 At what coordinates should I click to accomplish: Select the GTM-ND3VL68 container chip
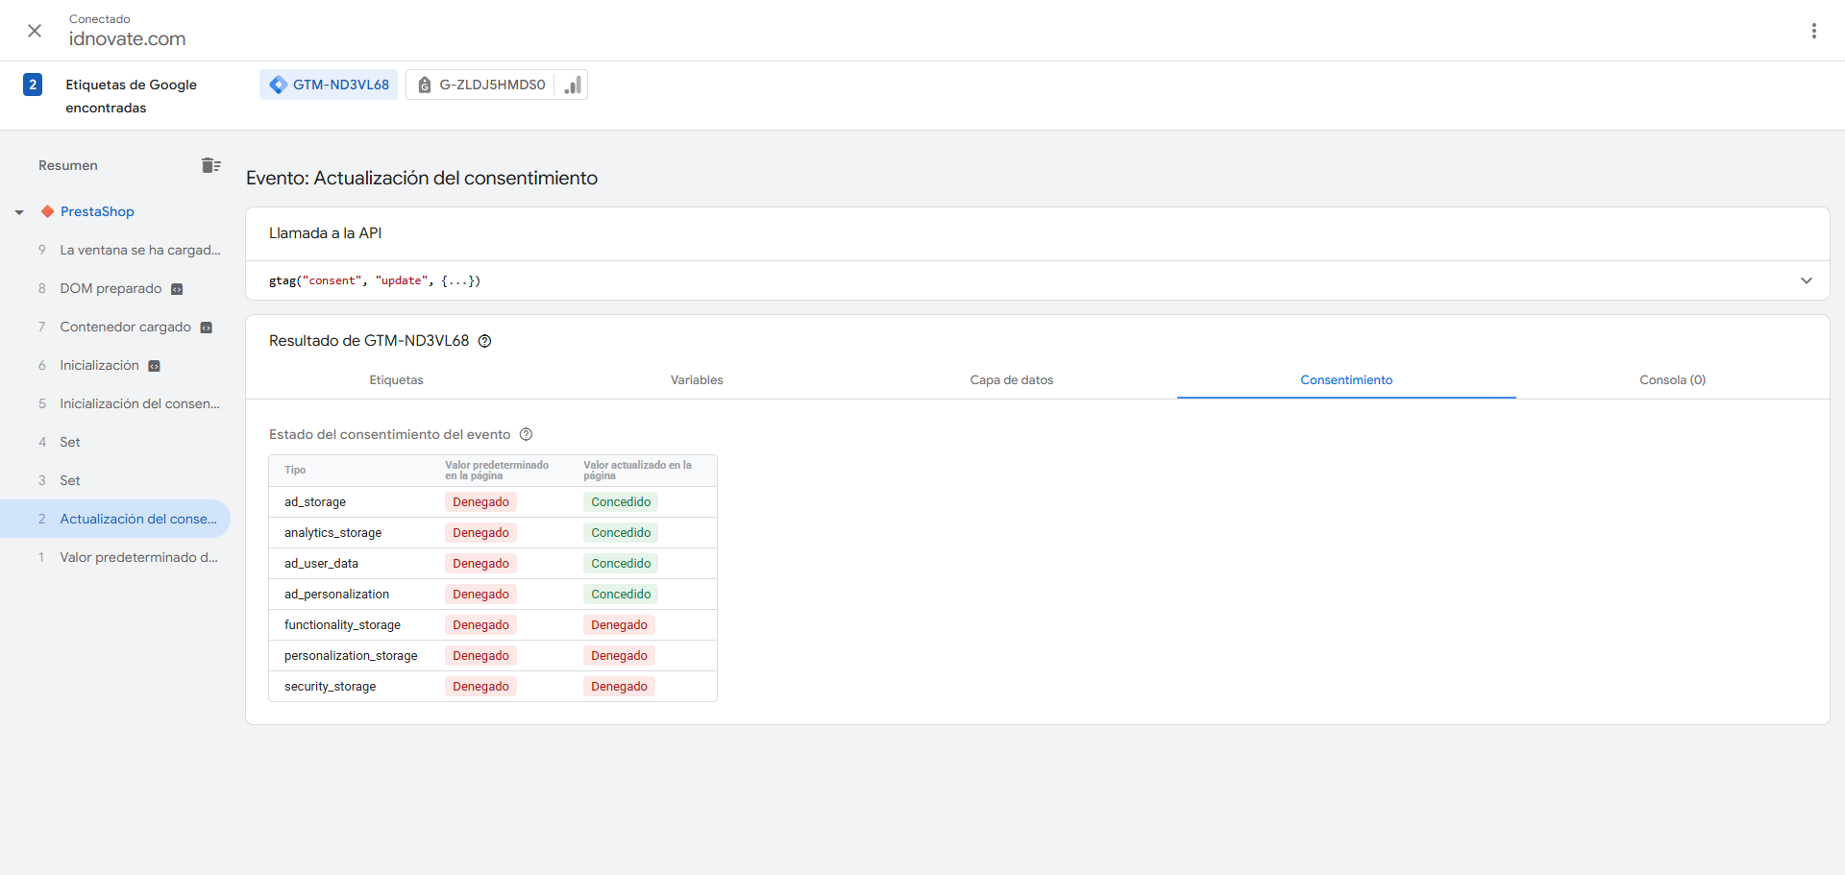click(x=329, y=85)
